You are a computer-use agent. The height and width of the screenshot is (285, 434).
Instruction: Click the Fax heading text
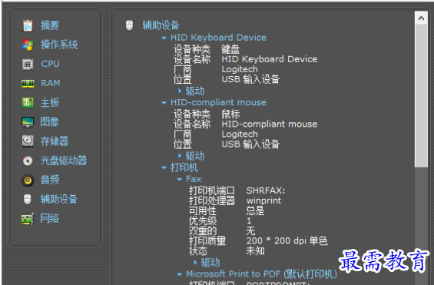194,179
